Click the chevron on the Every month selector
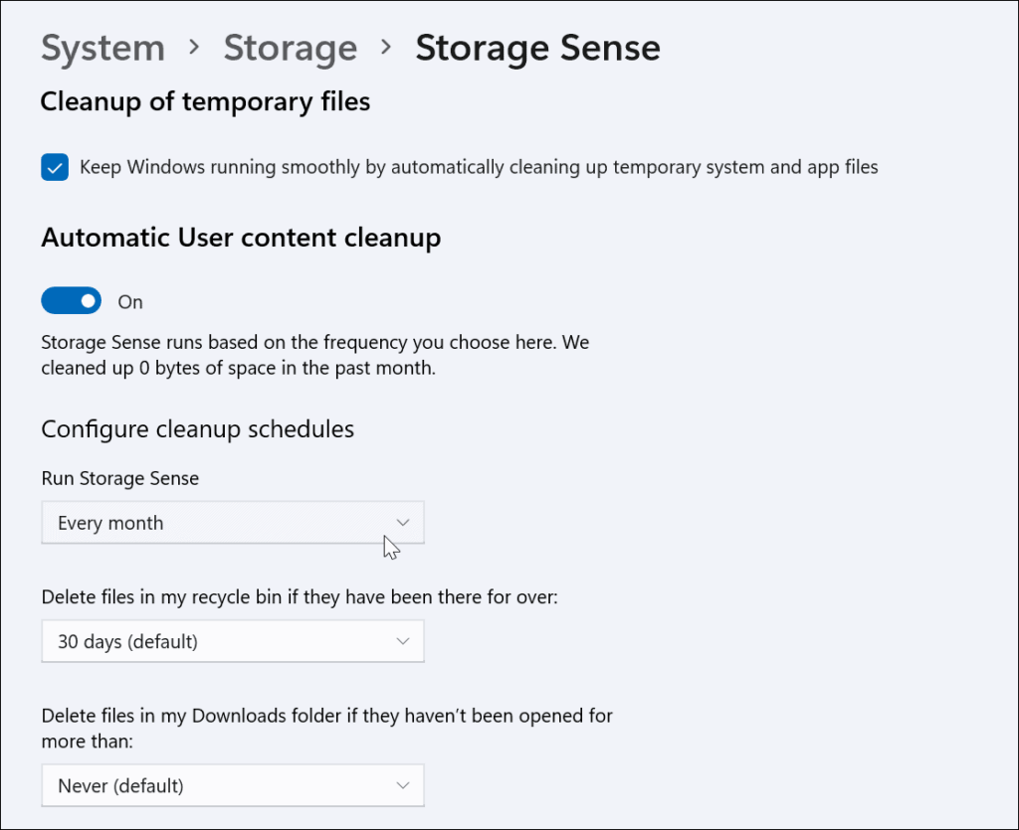Screen dimensions: 1019x830 click(403, 522)
